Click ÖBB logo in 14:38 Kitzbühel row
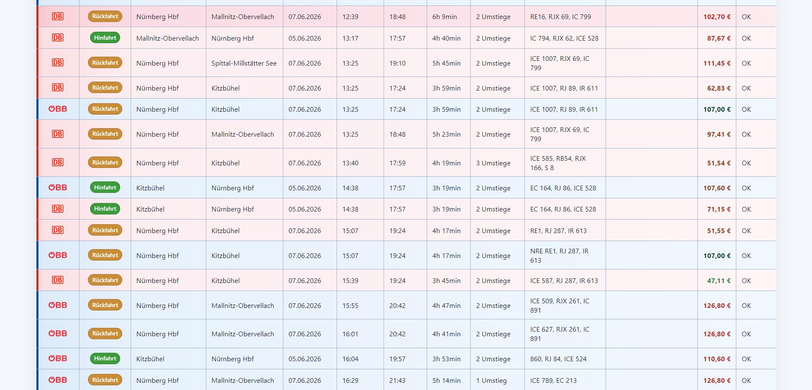 click(x=58, y=187)
